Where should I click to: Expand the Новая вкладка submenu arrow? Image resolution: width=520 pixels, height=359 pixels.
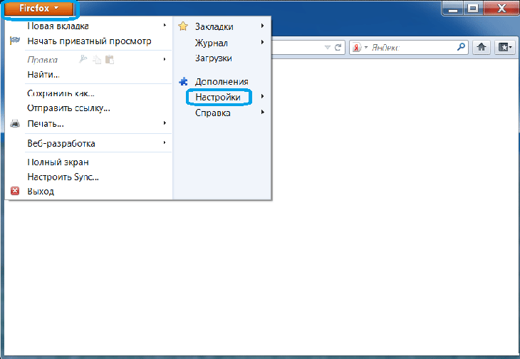click(165, 25)
